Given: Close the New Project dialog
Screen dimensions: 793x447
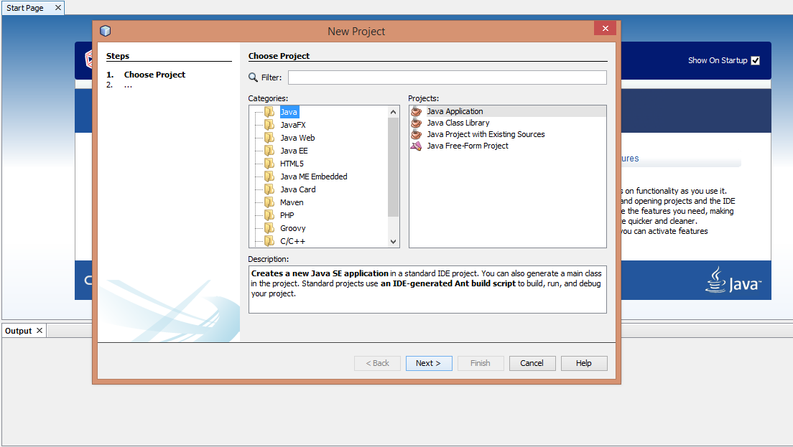Looking at the screenshot, I should (605, 28).
